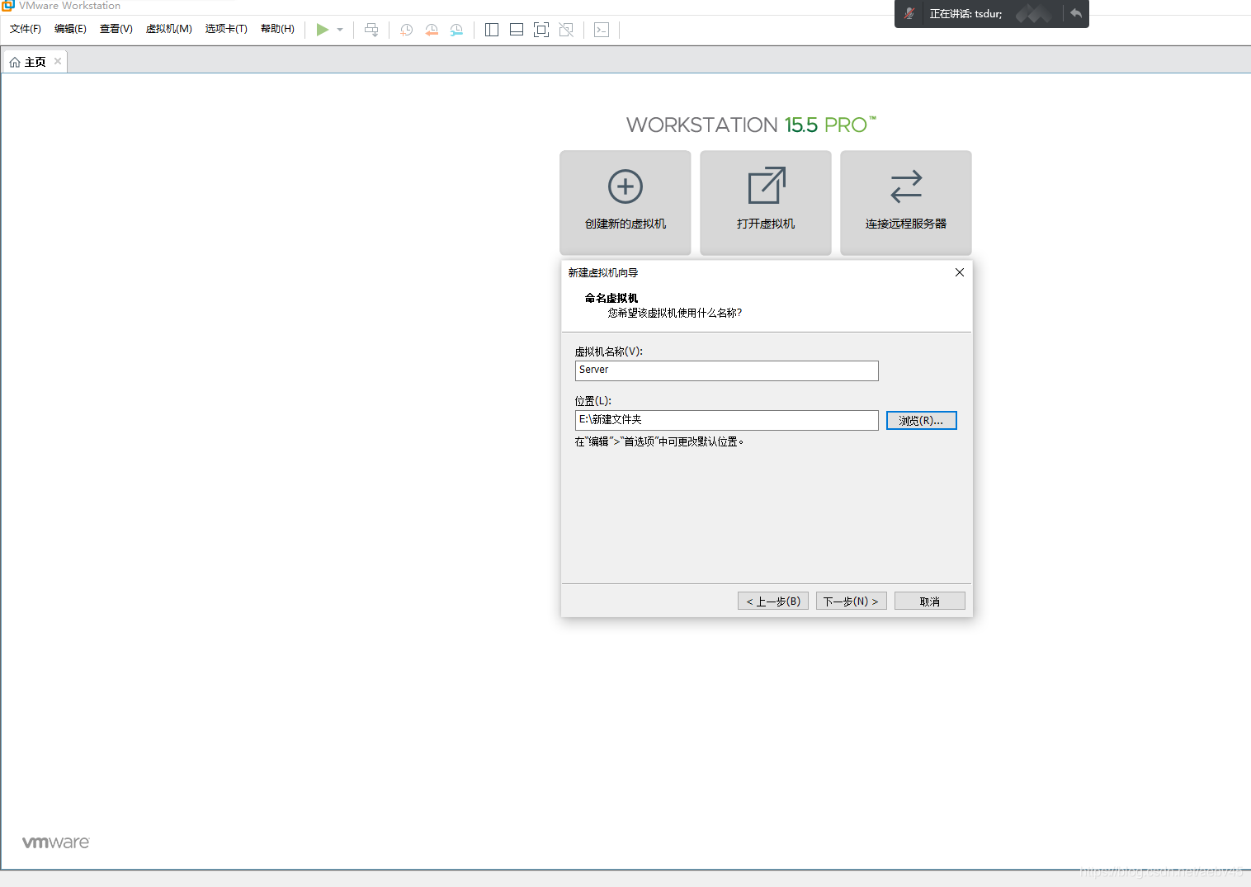Screen dimensions: 1251x887
Task: Click the 正在讲话: tsdur; label
Action: (x=965, y=14)
